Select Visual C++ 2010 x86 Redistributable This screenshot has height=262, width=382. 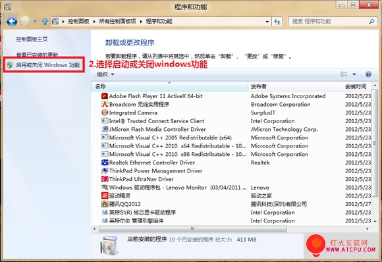click(177, 154)
